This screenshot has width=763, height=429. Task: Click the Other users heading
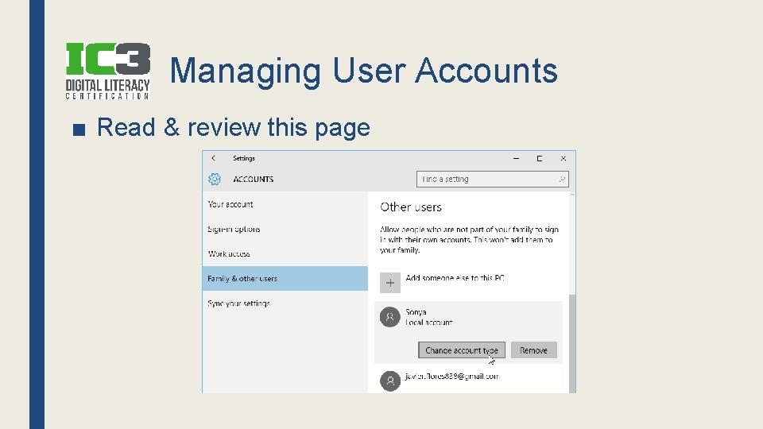tap(411, 207)
